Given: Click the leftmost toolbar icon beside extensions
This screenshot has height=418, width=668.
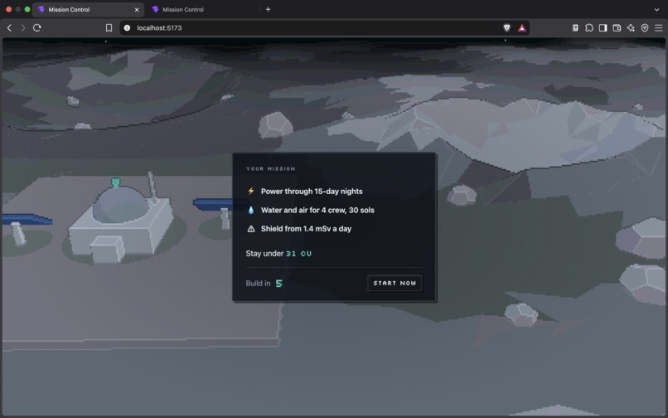Looking at the screenshot, I should pos(575,27).
